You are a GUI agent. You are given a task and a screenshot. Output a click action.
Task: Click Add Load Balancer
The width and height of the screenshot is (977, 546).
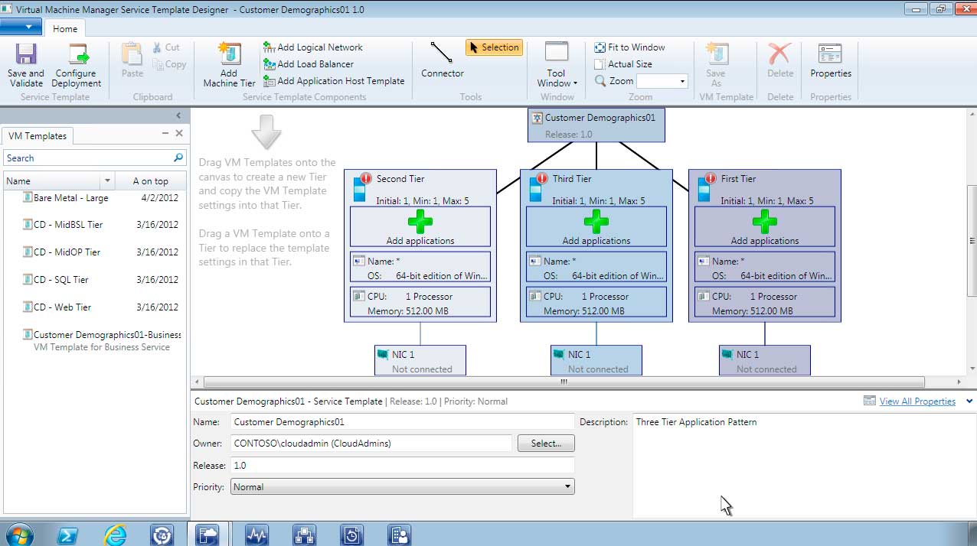point(309,64)
